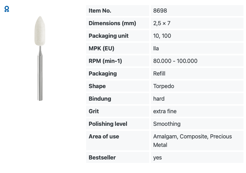Select the Item No. value 8698
This screenshot has height=173, width=246.
(x=160, y=11)
